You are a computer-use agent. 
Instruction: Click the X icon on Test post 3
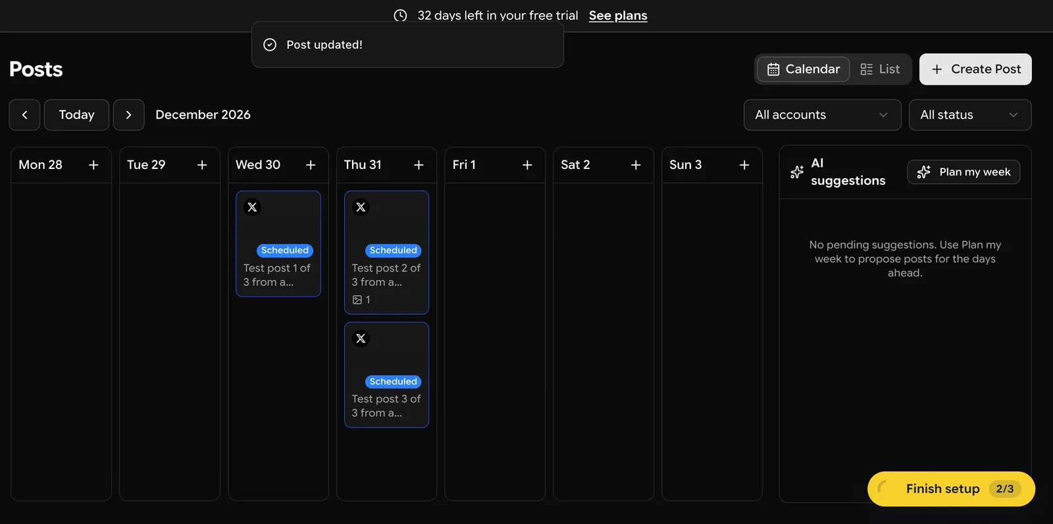[x=361, y=339]
